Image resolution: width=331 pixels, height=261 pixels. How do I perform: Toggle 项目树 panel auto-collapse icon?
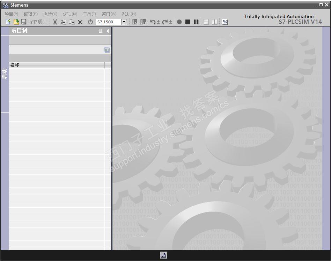click(x=101, y=31)
